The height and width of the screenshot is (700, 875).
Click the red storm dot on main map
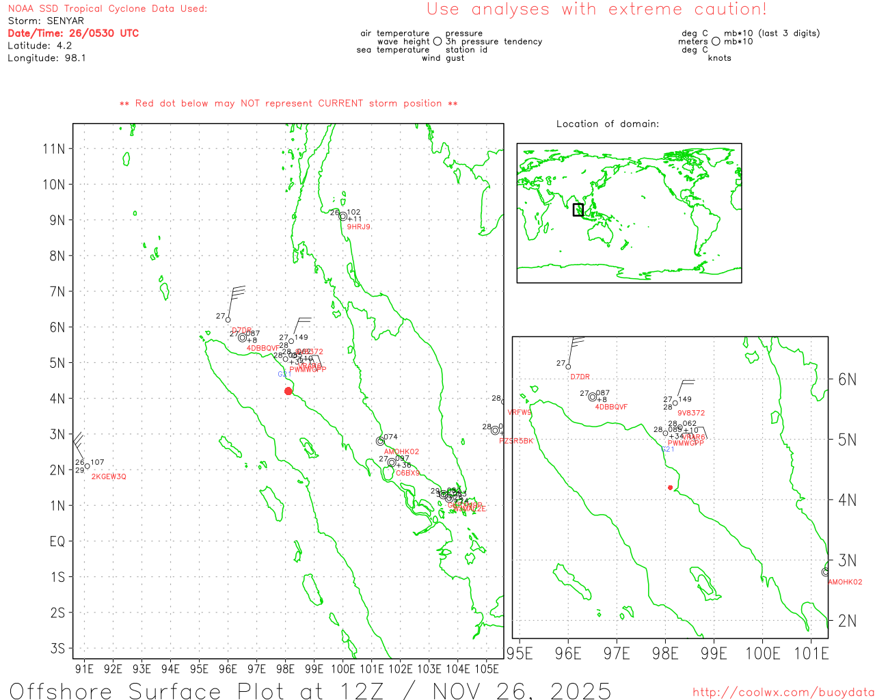tap(288, 391)
